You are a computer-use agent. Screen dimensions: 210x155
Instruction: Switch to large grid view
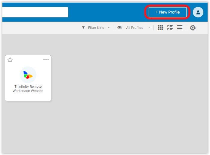(x=160, y=28)
